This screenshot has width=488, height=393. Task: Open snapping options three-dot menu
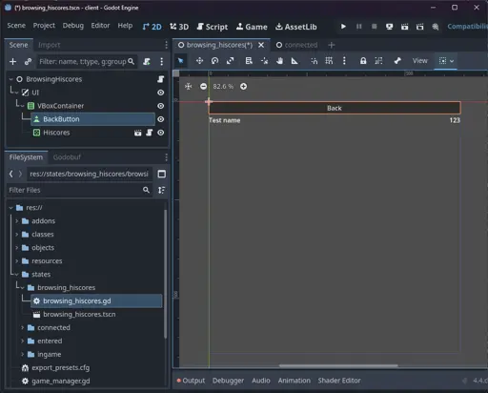(x=344, y=61)
